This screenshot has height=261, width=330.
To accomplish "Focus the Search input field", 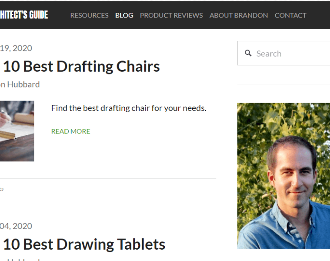I will click(291, 54).
